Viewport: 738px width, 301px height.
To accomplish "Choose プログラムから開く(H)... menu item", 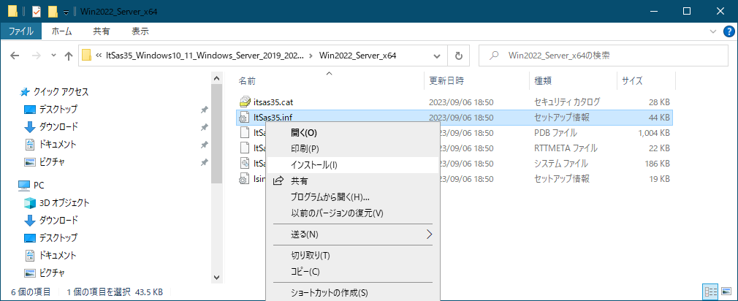I will point(353,197).
